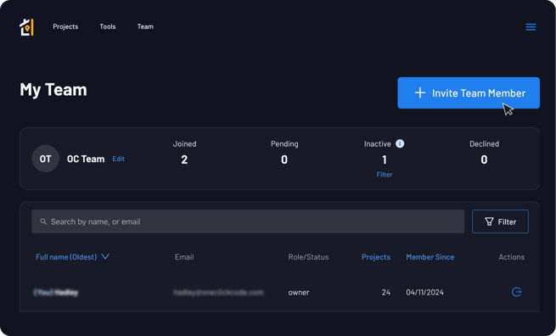This screenshot has width=556, height=336.
Task: Sort by Member Since column header
Action: point(430,257)
